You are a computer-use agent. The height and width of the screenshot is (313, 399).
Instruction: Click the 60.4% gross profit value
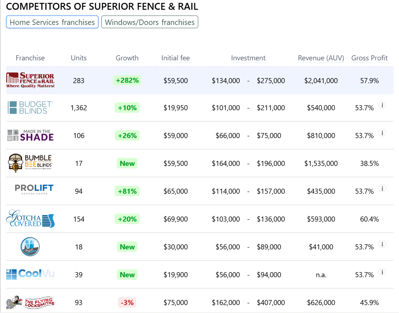click(x=369, y=219)
